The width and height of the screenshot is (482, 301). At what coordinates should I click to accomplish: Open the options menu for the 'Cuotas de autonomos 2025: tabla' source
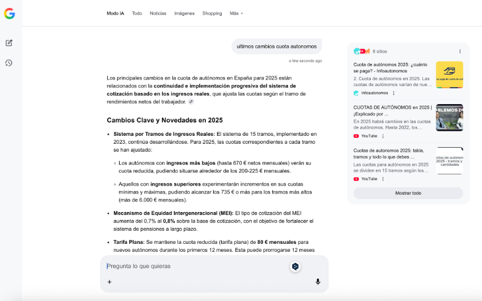(383, 179)
